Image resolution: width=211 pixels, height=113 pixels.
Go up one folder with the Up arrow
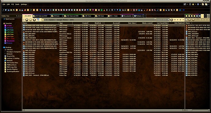pos(34,20)
